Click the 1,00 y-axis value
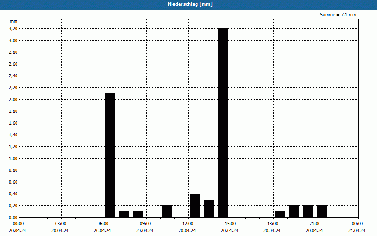Image resolution: width=377 pixels, height=236 pixels. (14, 159)
